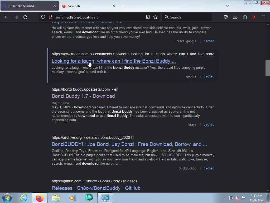
Task: Open options dots on the updatestar result
Action: (x=200, y=124)
